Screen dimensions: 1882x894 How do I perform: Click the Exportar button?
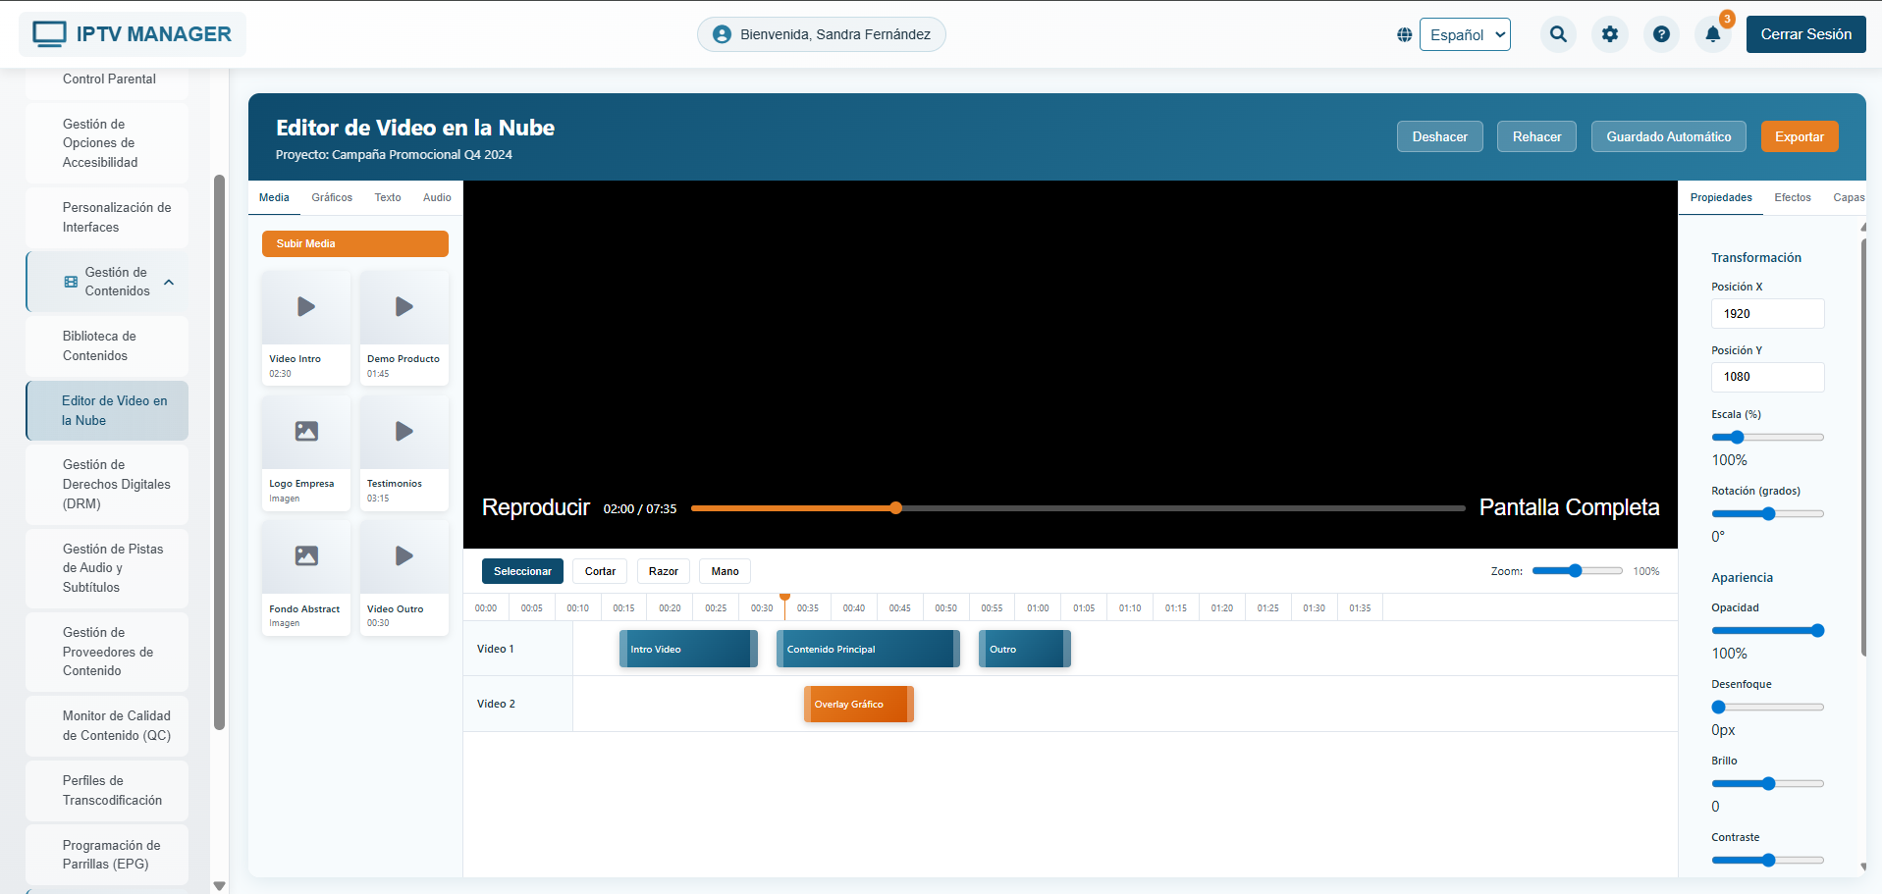[1800, 136]
